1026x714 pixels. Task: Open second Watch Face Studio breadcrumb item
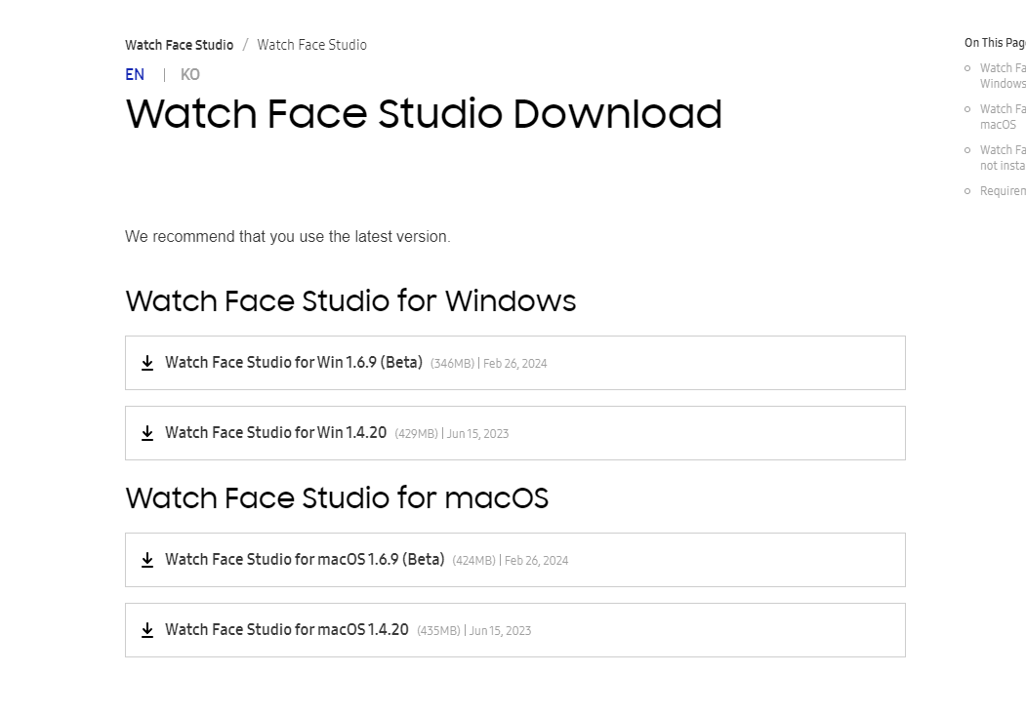tap(311, 45)
